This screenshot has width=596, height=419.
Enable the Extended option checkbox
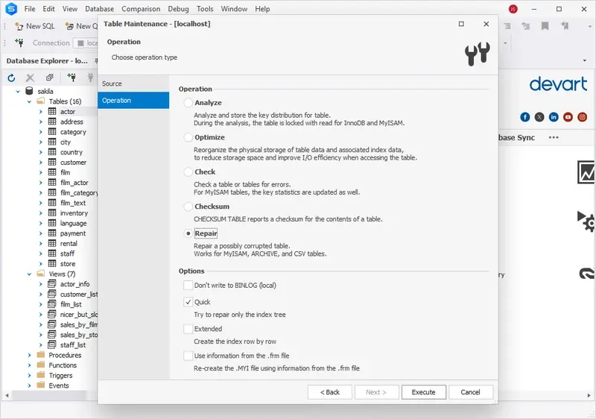[x=188, y=329]
